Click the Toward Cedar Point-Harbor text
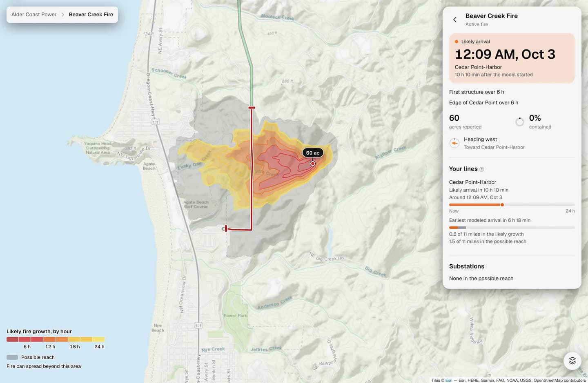Image resolution: width=588 pixels, height=383 pixels. [x=494, y=147]
